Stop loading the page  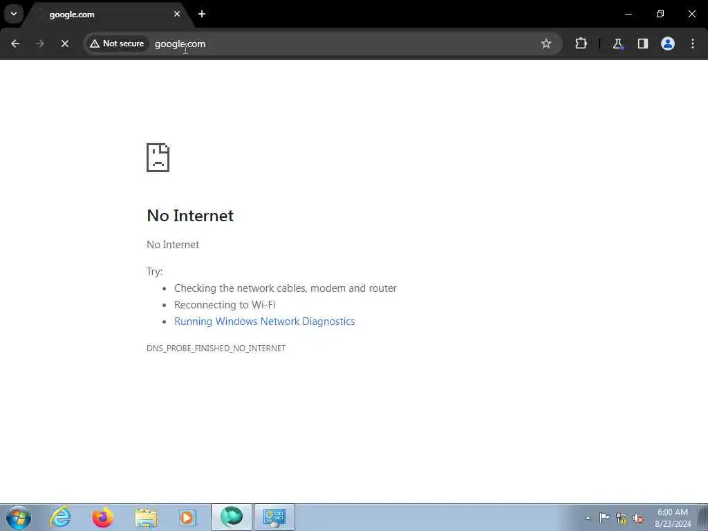[65, 44]
